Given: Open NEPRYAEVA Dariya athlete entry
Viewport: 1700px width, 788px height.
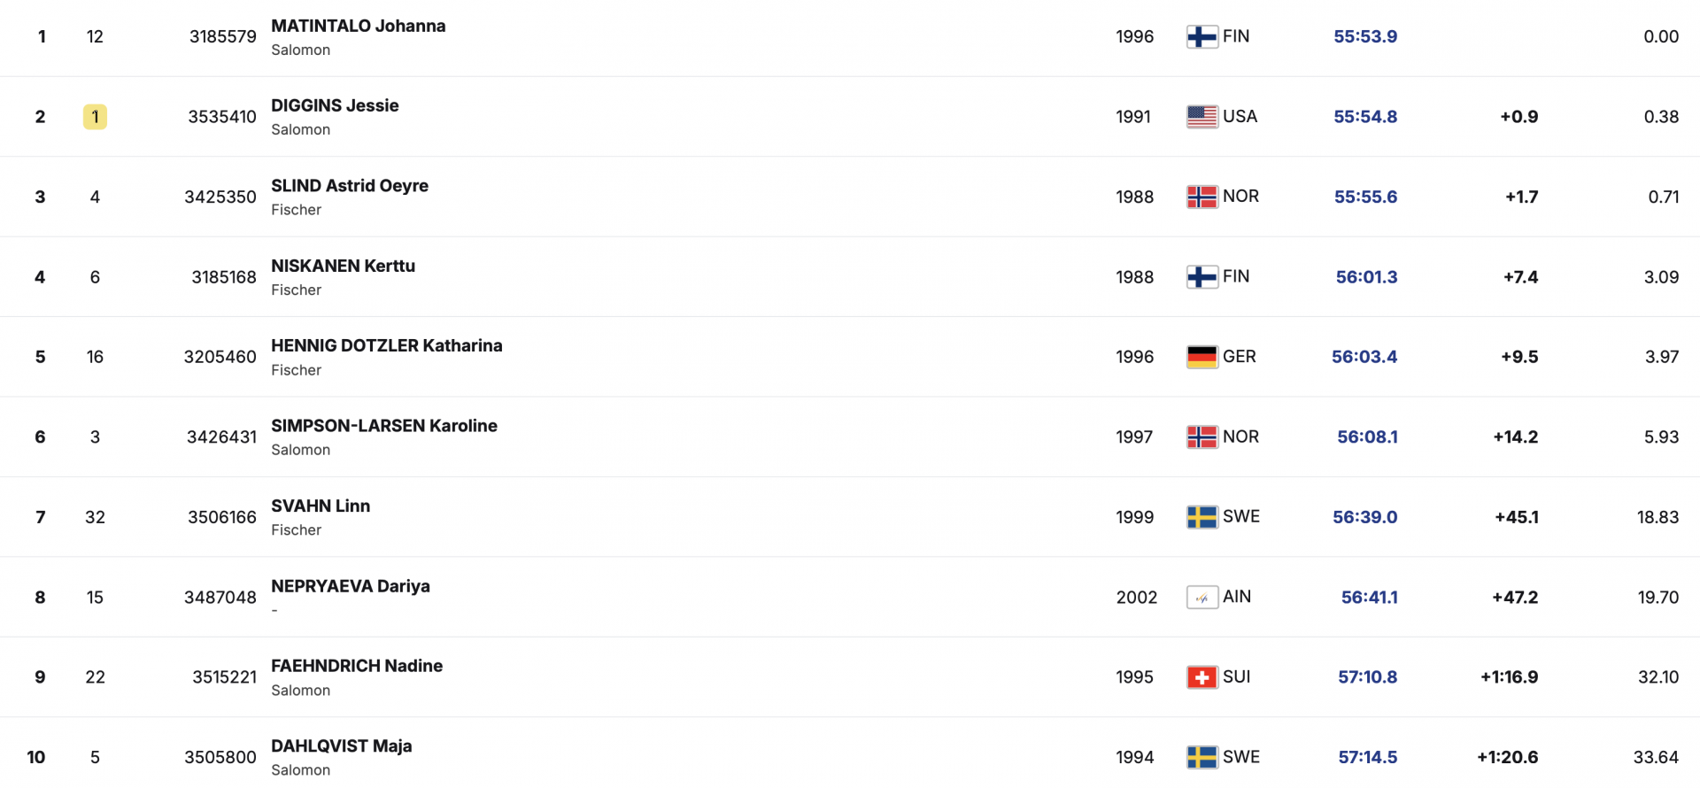Looking at the screenshot, I should point(350,586).
